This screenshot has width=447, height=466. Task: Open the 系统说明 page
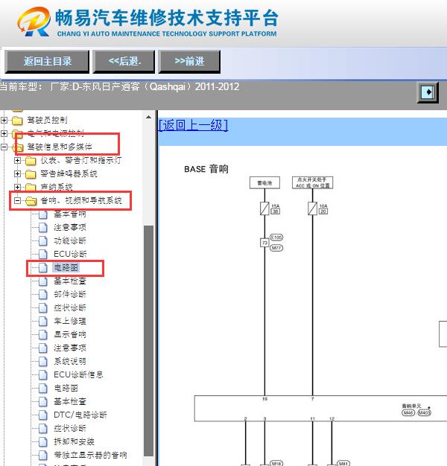pyautogui.click(x=70, y=361)
